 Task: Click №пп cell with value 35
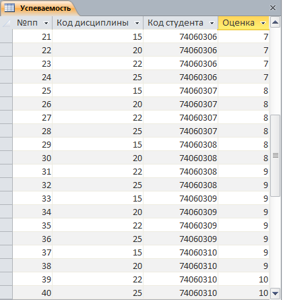click(x=32, y=225)
